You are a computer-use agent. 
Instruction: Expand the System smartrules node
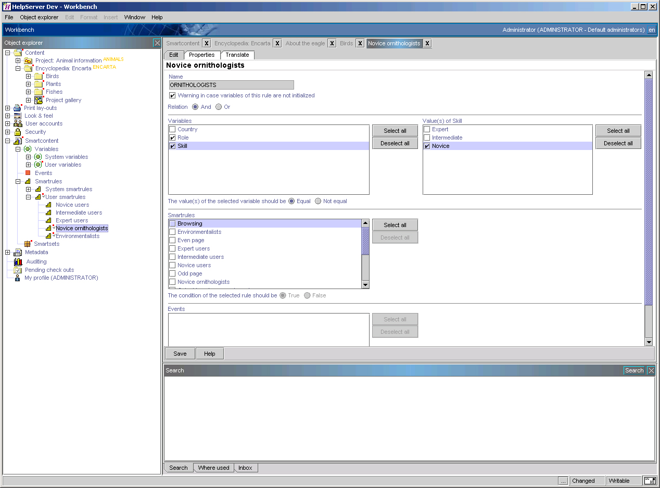[x=29, y=189]
